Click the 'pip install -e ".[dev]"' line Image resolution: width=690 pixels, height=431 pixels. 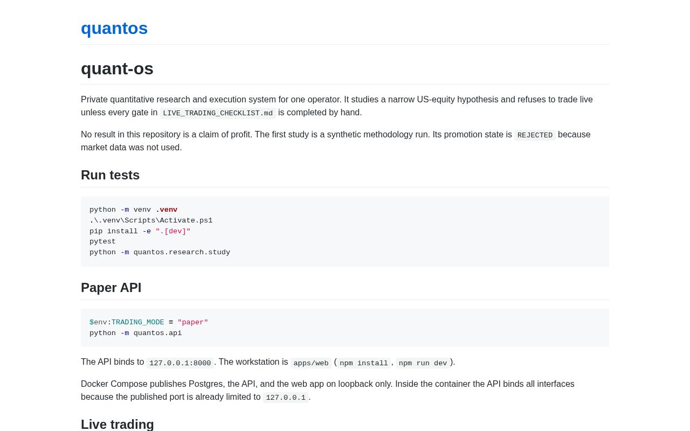pyautogui.click(x=140, y=231)
